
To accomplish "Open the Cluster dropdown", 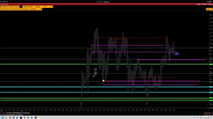I will pos(27,9).
